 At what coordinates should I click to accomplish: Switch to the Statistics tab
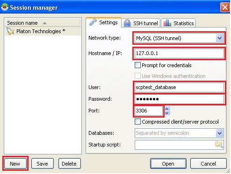[179, 23]
